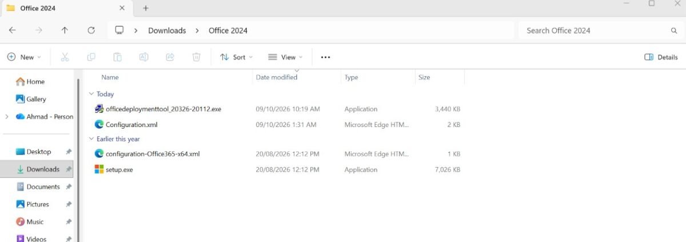Expand the Ahmad - Personal OneDrive node

click(x=6, y=117)
